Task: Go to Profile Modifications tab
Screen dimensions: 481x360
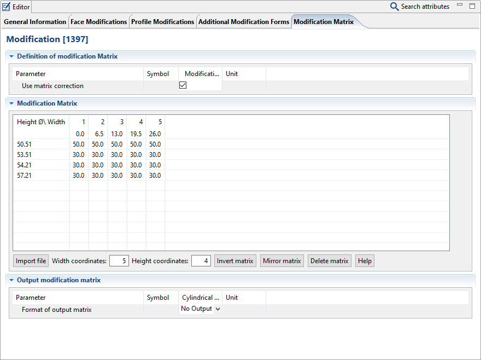Action: tap(162, 22)
